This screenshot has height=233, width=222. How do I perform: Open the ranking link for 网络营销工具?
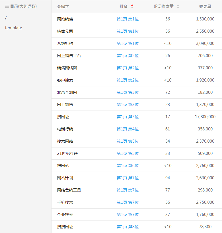click(x=128, y=190)
